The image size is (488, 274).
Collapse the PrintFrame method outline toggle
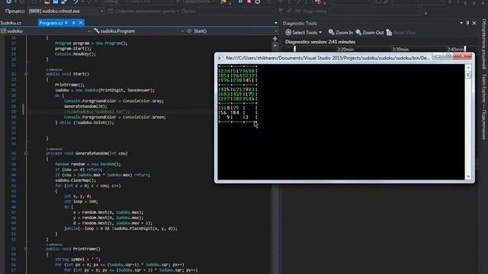(26, 249)
